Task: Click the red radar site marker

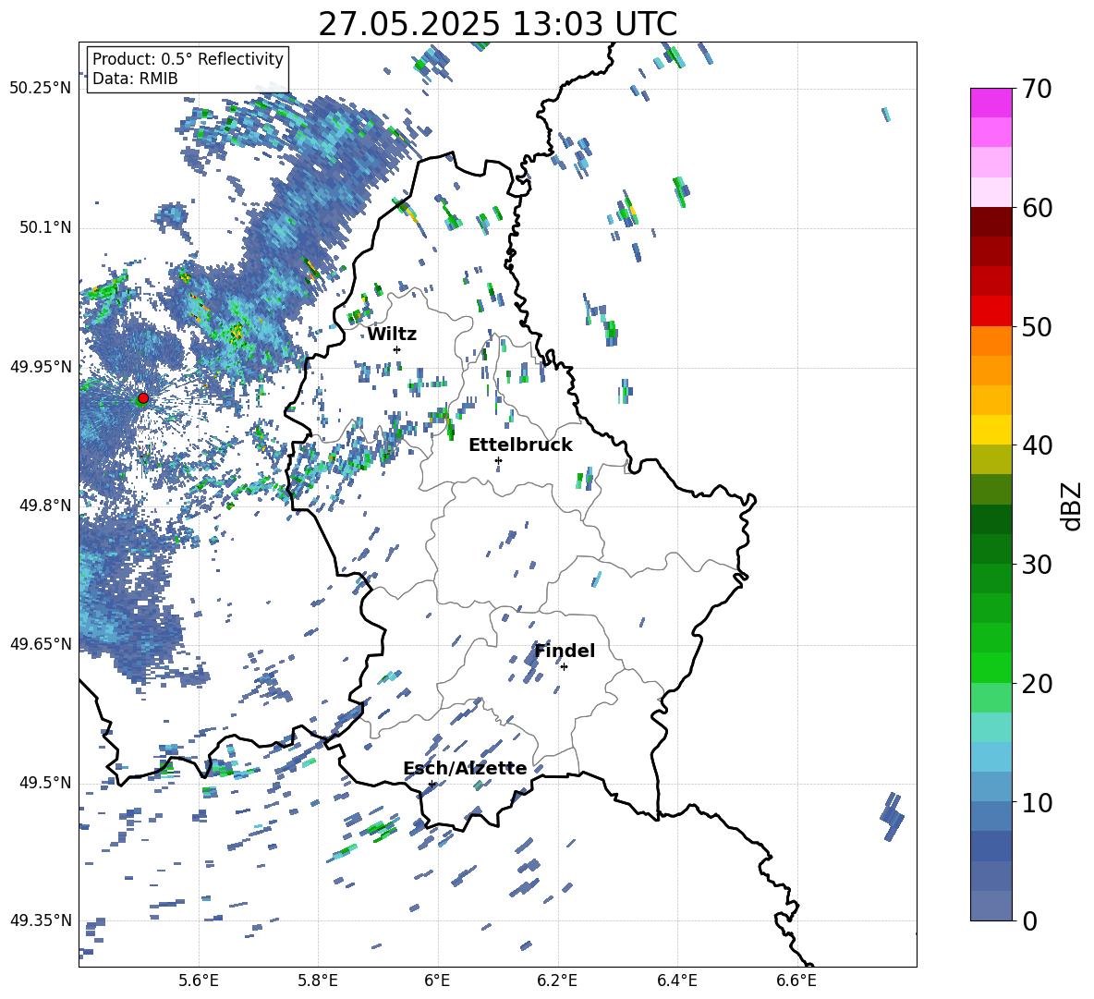Action: (x=143, y=398)
